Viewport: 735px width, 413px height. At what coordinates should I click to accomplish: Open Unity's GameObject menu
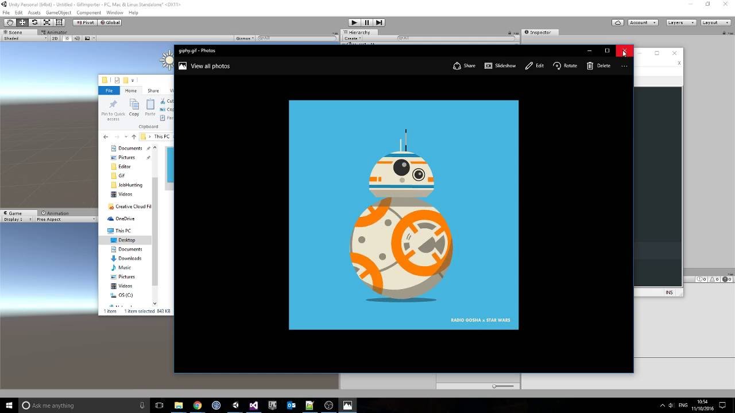click(58, 13)
